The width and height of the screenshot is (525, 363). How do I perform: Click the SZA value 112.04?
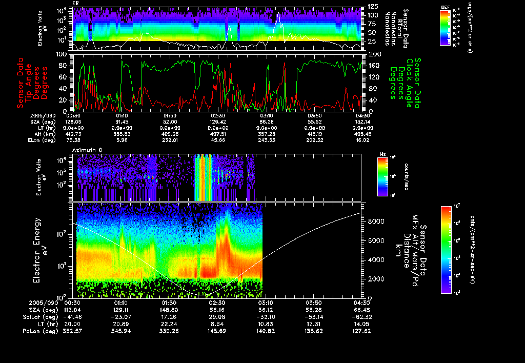pos(72,310)
